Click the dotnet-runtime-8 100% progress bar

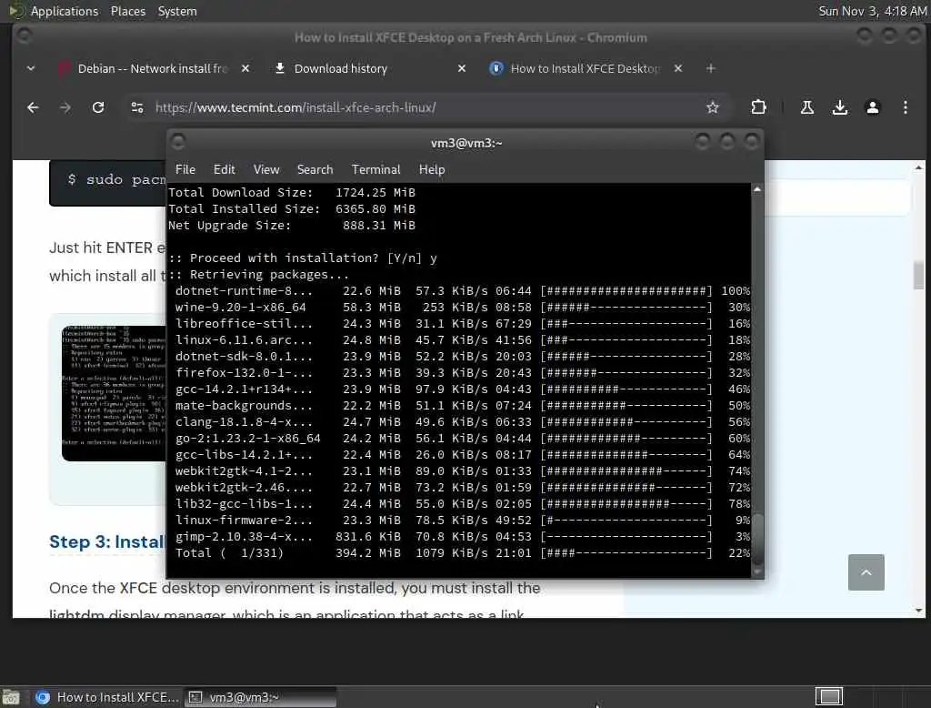click(x=626, y=290)
